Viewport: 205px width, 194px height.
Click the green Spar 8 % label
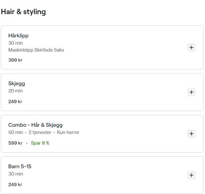[40, 143]
